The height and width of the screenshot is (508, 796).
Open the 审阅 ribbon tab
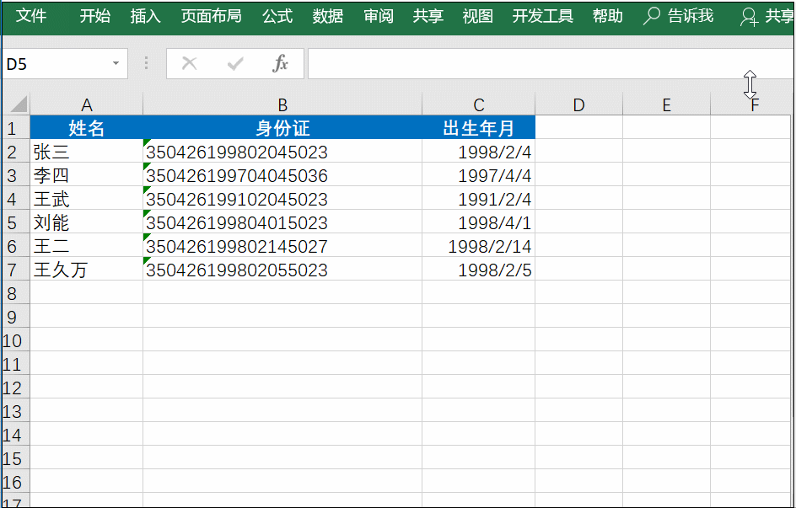[379, 16]
